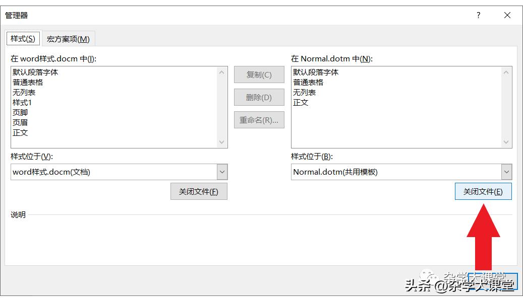The image size is (523, 301).
Task: Close the word样式.docm file via 关闭文件(F)
Action: pos(199,191)
